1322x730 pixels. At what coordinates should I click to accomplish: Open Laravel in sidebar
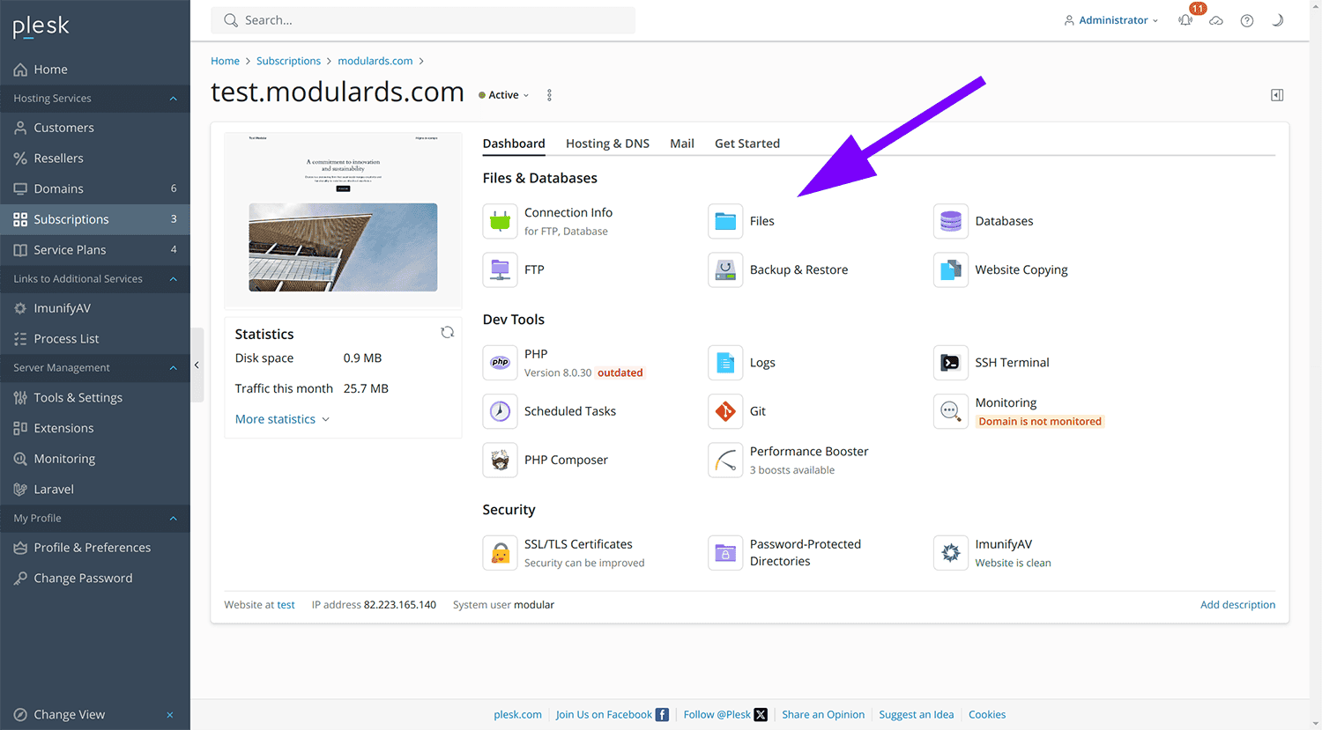(95, 490)
